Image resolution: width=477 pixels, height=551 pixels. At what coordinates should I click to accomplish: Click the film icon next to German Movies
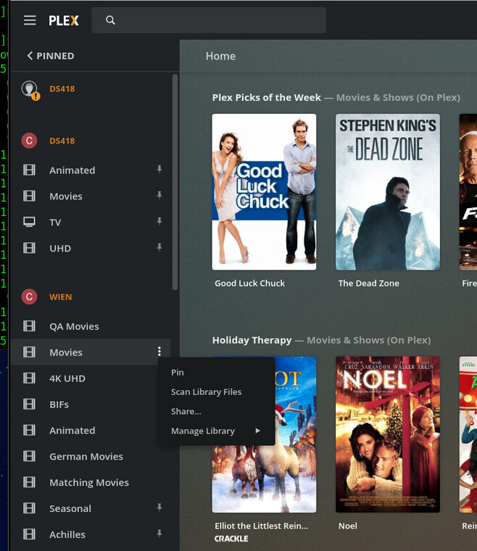point(29,456)
